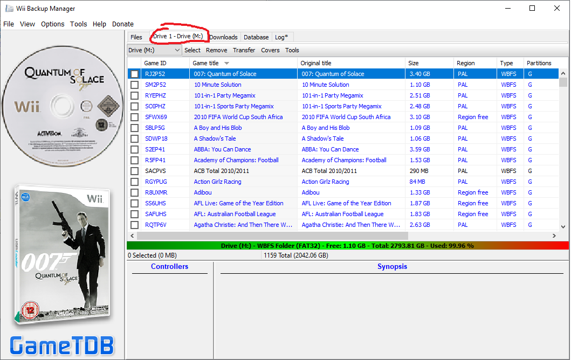Tick the checkbox for 007: Quantum of Solace
This screenshot has height=360, width=571.
point(134,74)
